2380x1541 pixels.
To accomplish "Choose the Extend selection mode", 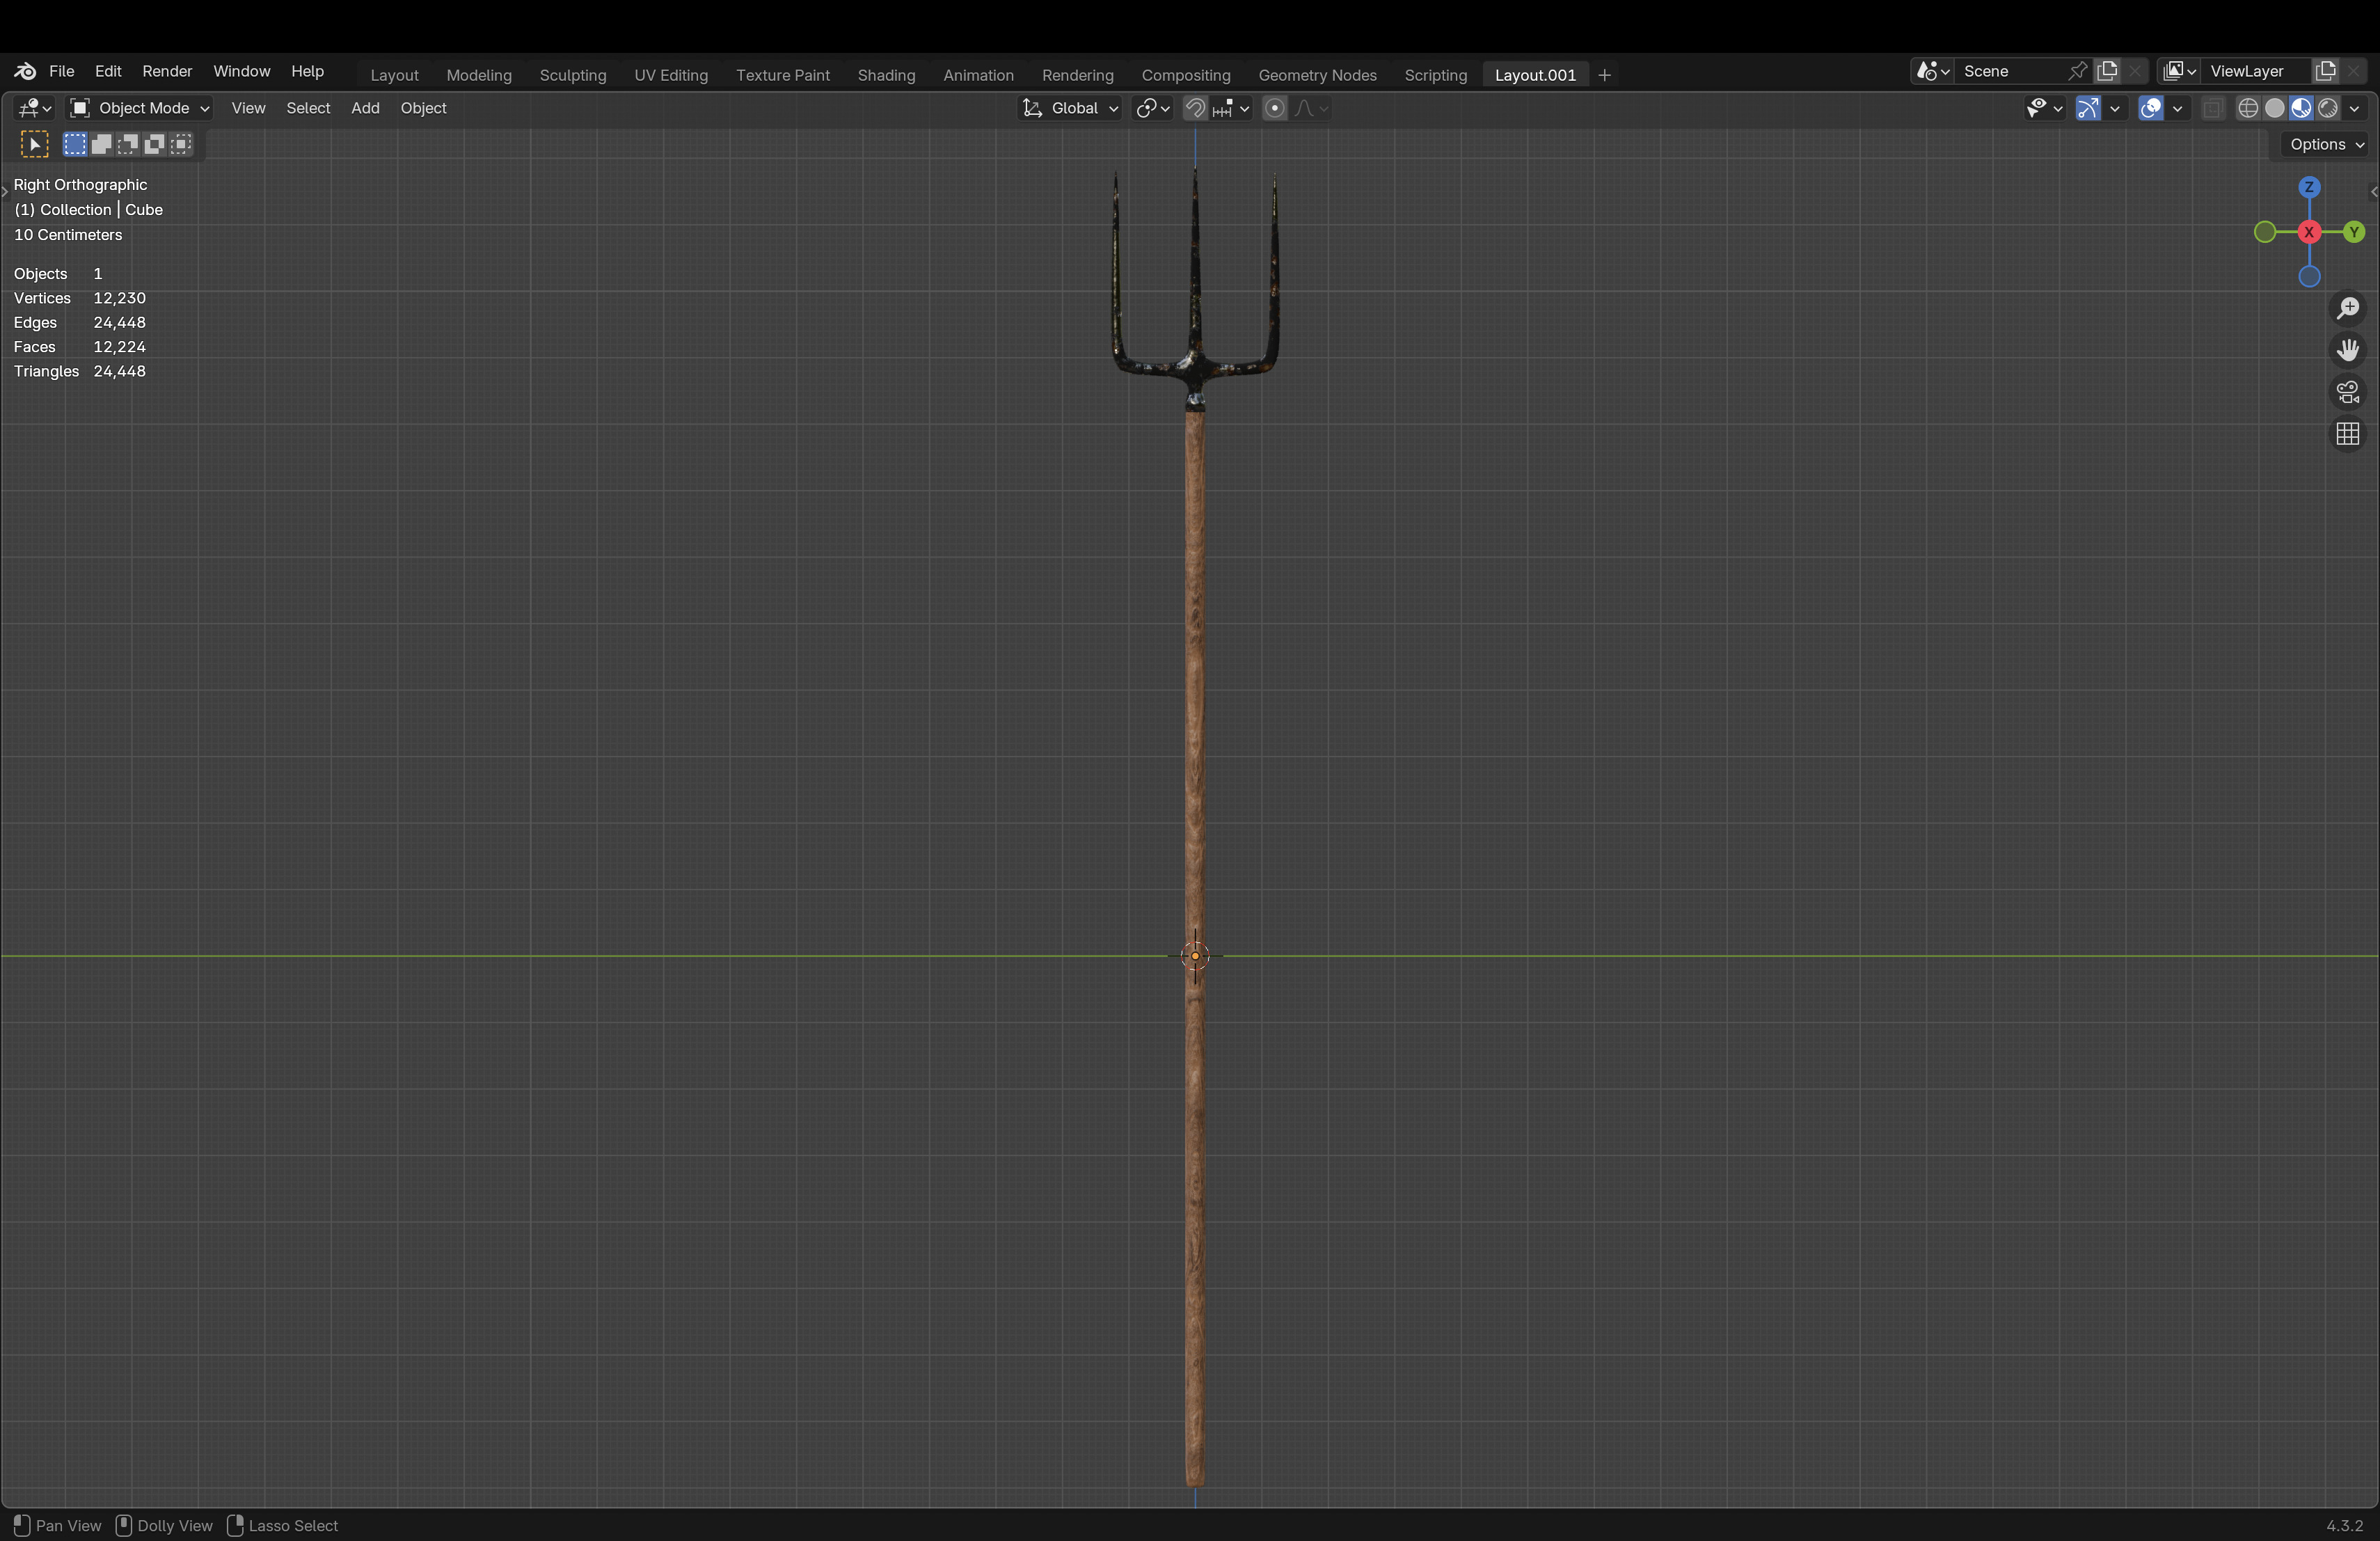I will pyautogui.click(x=101, y=144).
